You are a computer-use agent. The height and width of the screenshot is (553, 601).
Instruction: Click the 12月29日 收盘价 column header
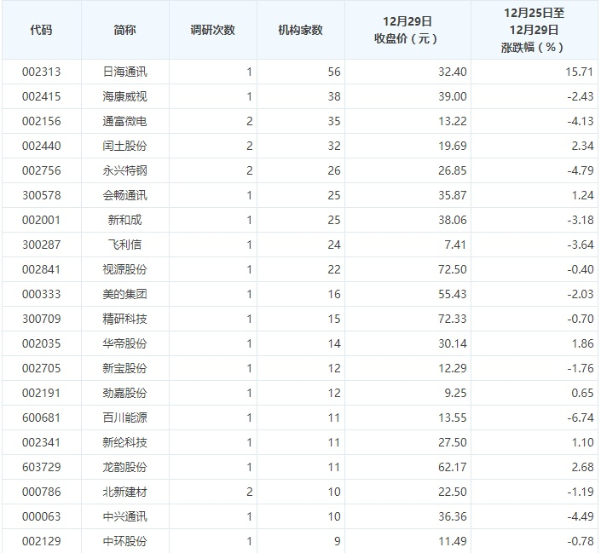(x=407, y=30)
